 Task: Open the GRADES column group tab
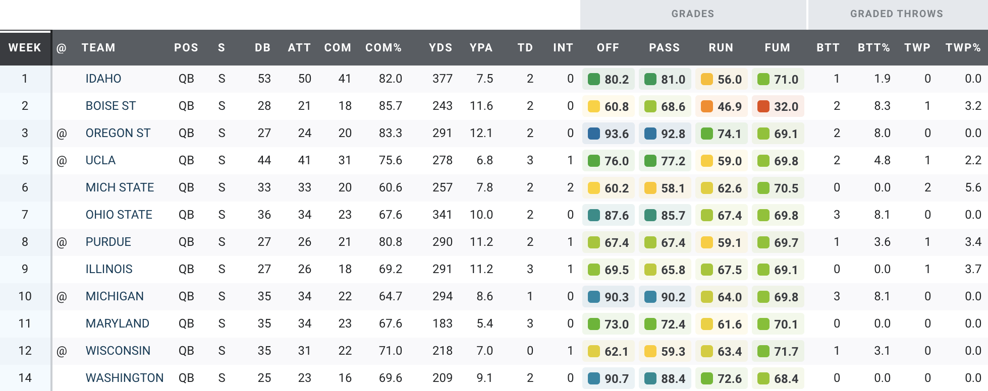coord(692,14)
